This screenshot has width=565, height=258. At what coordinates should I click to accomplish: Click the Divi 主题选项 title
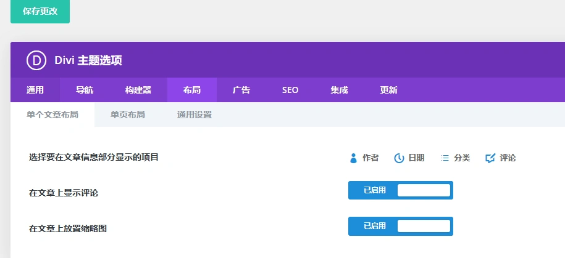tap(88, 60)
